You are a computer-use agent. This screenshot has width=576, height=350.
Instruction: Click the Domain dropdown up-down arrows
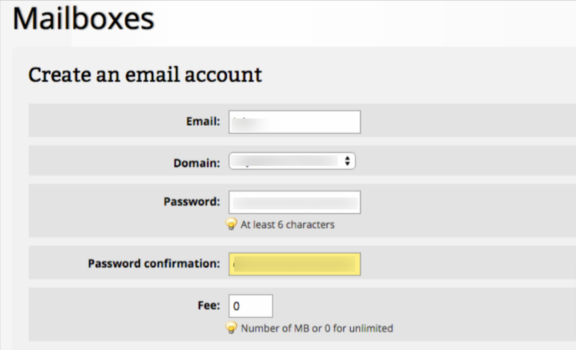point(347,161)
